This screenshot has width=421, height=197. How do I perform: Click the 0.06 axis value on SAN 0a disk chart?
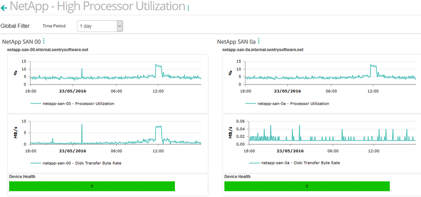(241, 121)
